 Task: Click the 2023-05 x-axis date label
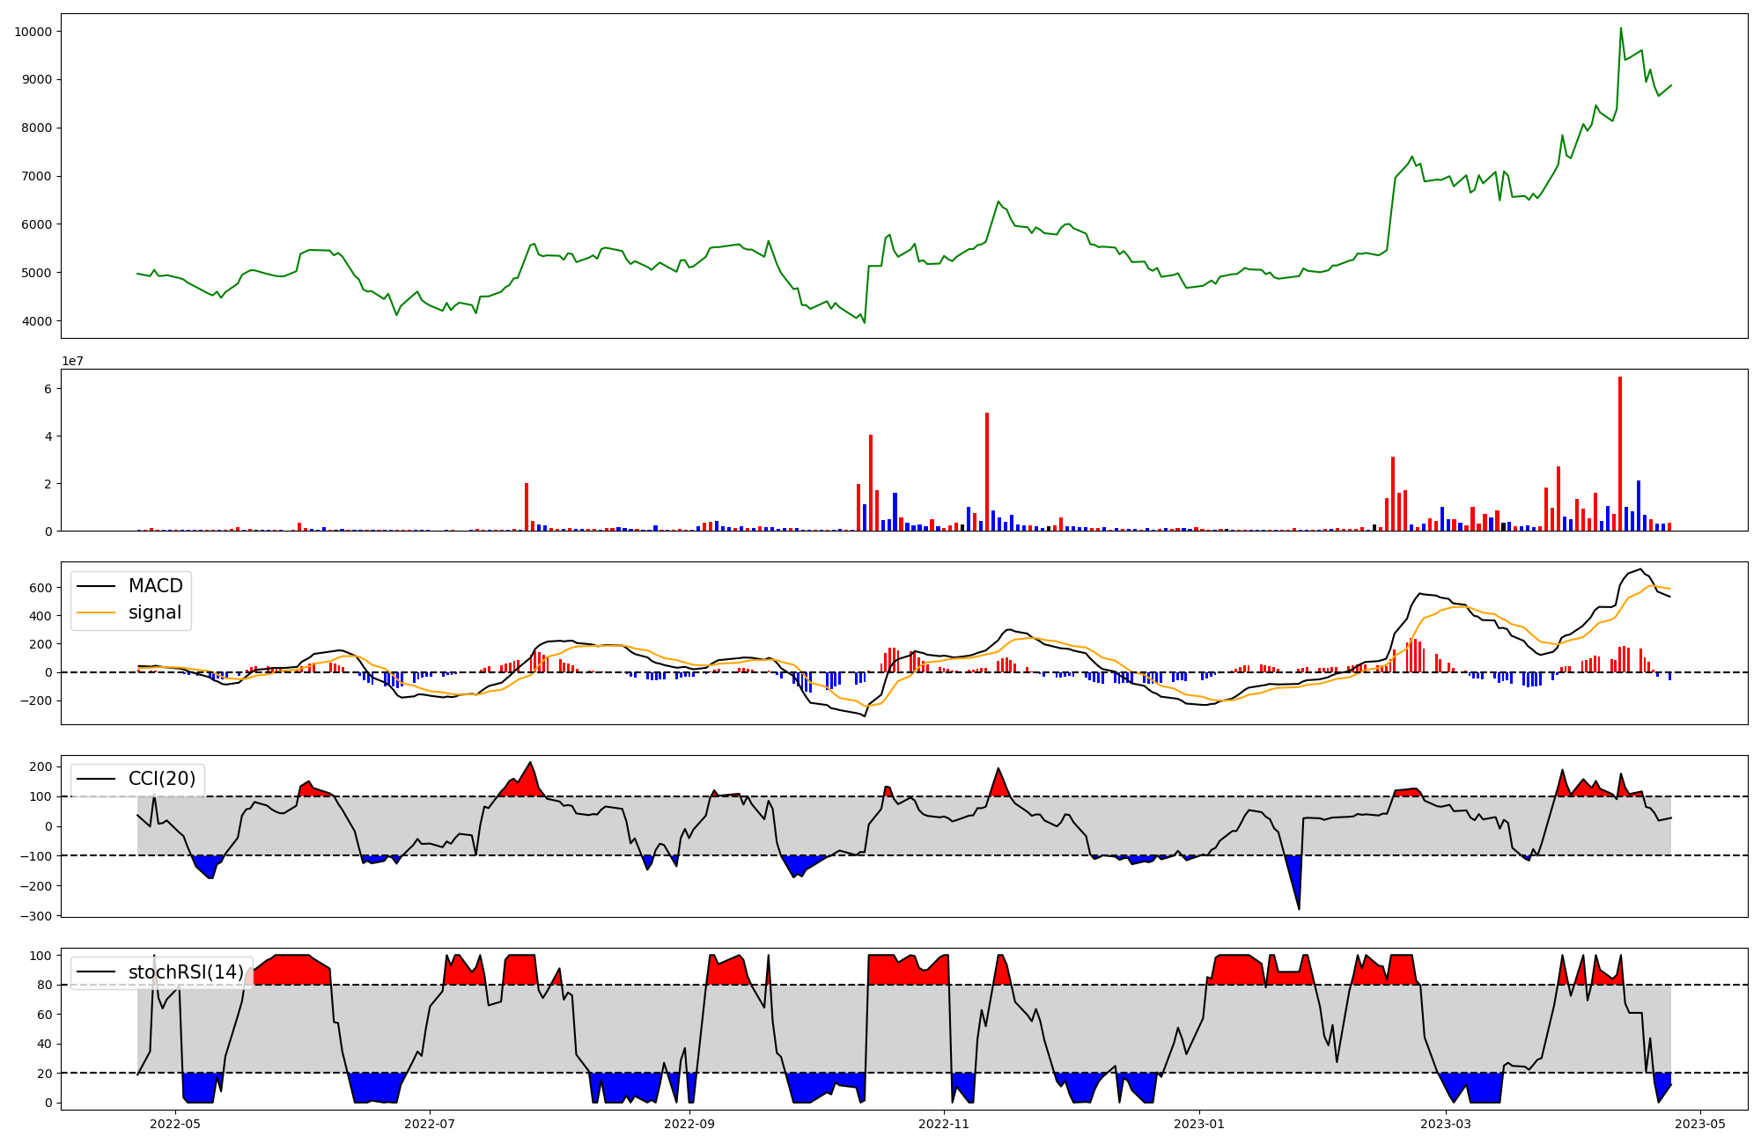[1699, 1124]
